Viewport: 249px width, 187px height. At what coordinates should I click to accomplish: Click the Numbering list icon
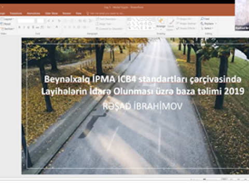tap(72, 21)
